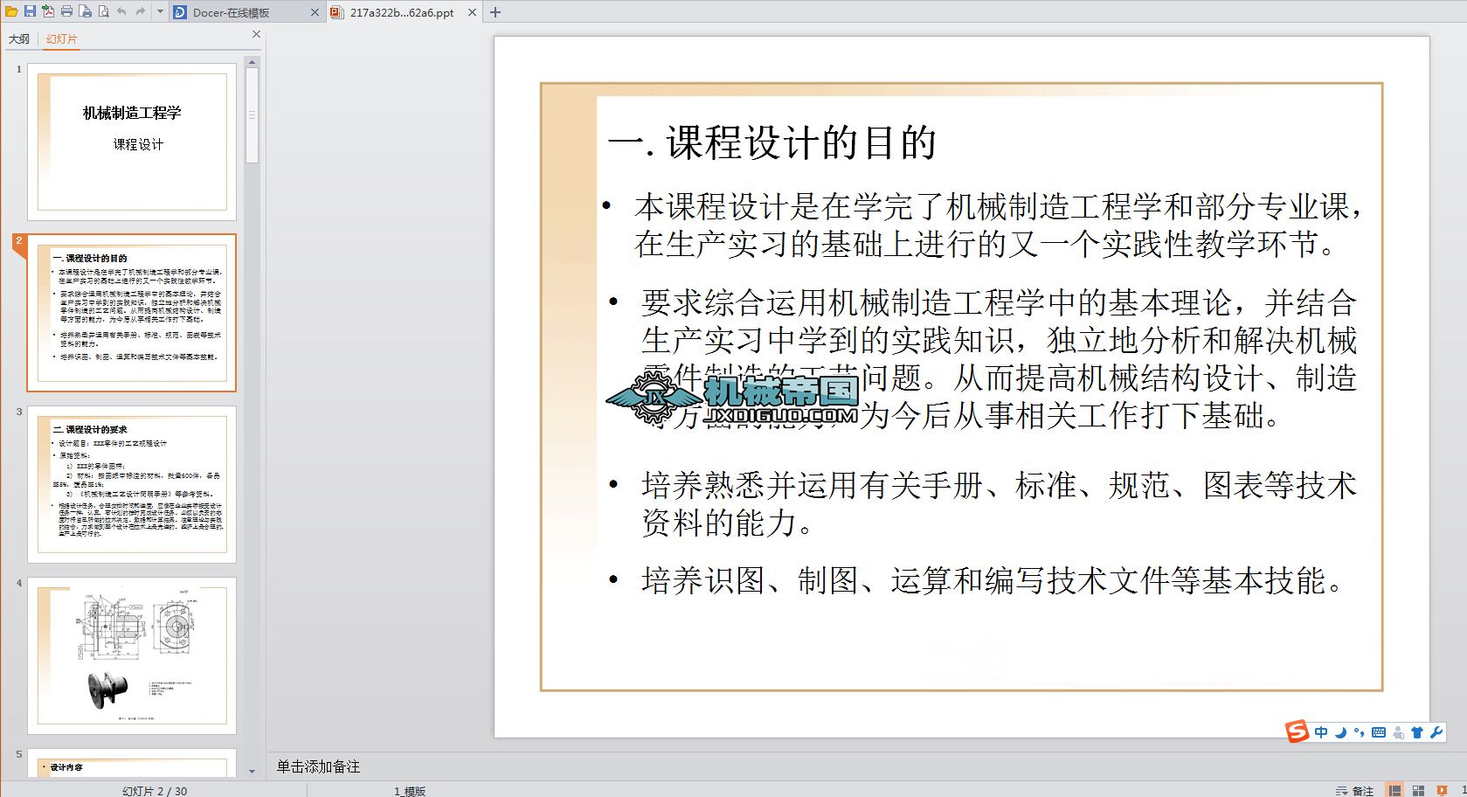The width and height of the screenshot is (1467, 797).
Task: Click the thumbnail panel scroll up arrow
Action: 253,62
